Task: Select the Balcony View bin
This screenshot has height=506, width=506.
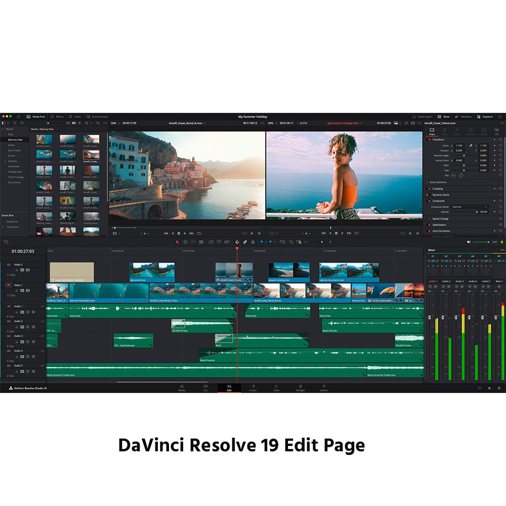Action: click(15, 139)
